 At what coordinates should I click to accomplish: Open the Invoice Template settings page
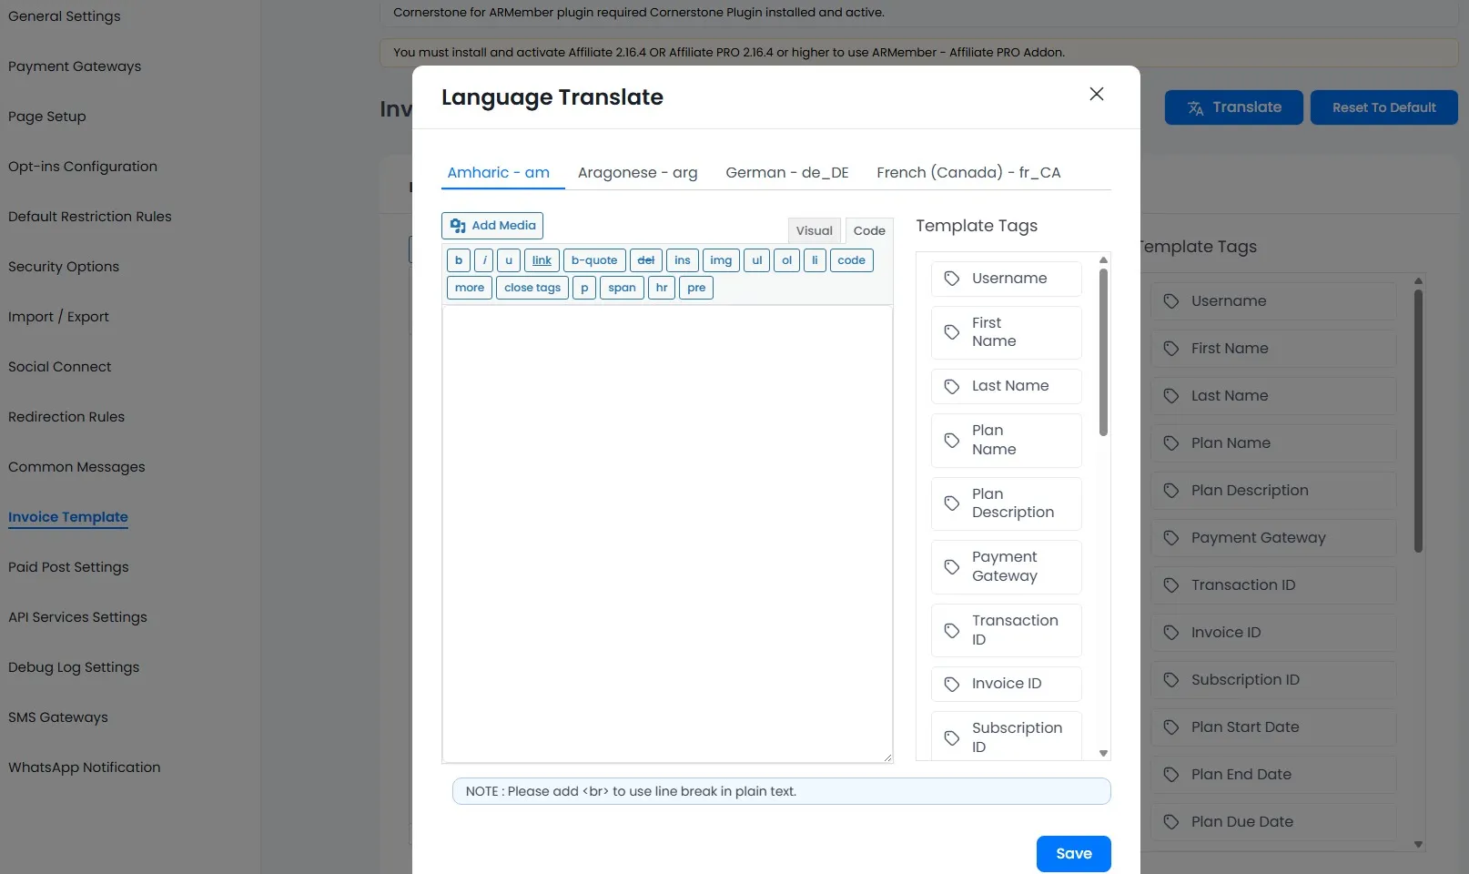coord(67,516)
